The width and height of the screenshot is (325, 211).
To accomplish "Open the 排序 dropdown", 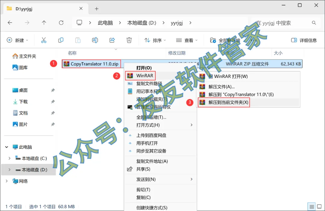I will pos(155,40).
